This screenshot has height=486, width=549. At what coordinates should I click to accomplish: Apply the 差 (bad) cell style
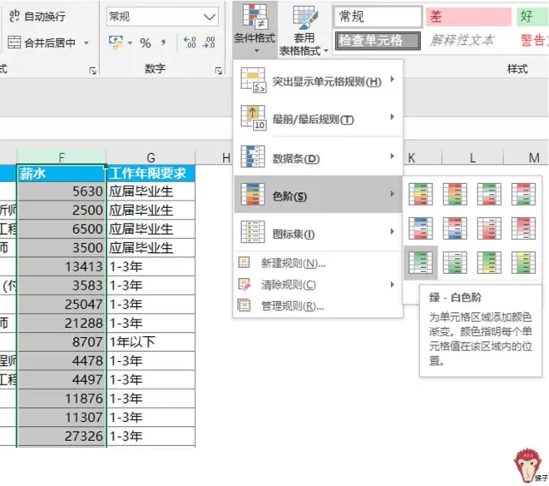pyautogui.click(x=468, y=17)
